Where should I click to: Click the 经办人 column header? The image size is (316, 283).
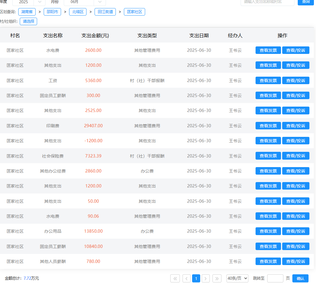point(235,36)
